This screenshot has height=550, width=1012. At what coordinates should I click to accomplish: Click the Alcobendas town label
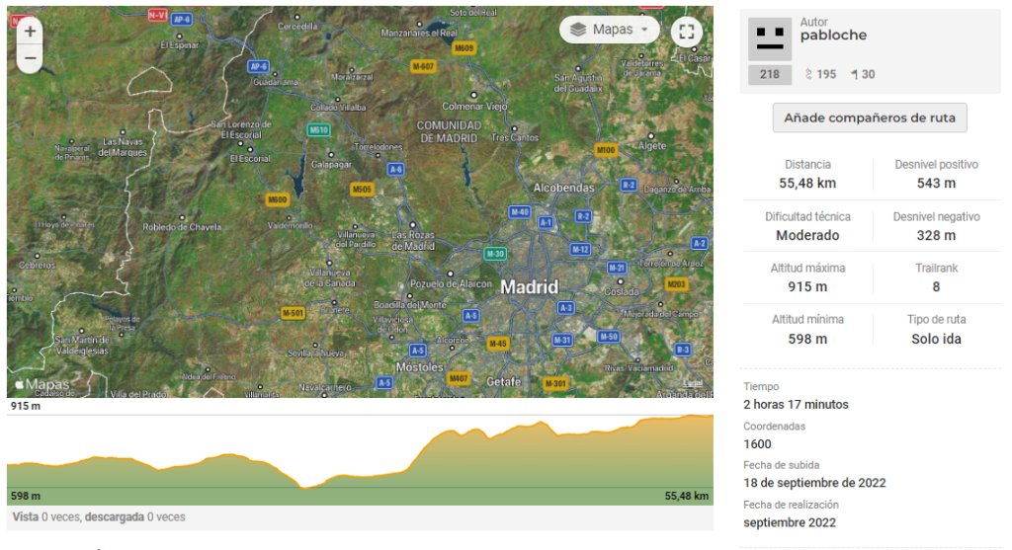pos(563,188)
